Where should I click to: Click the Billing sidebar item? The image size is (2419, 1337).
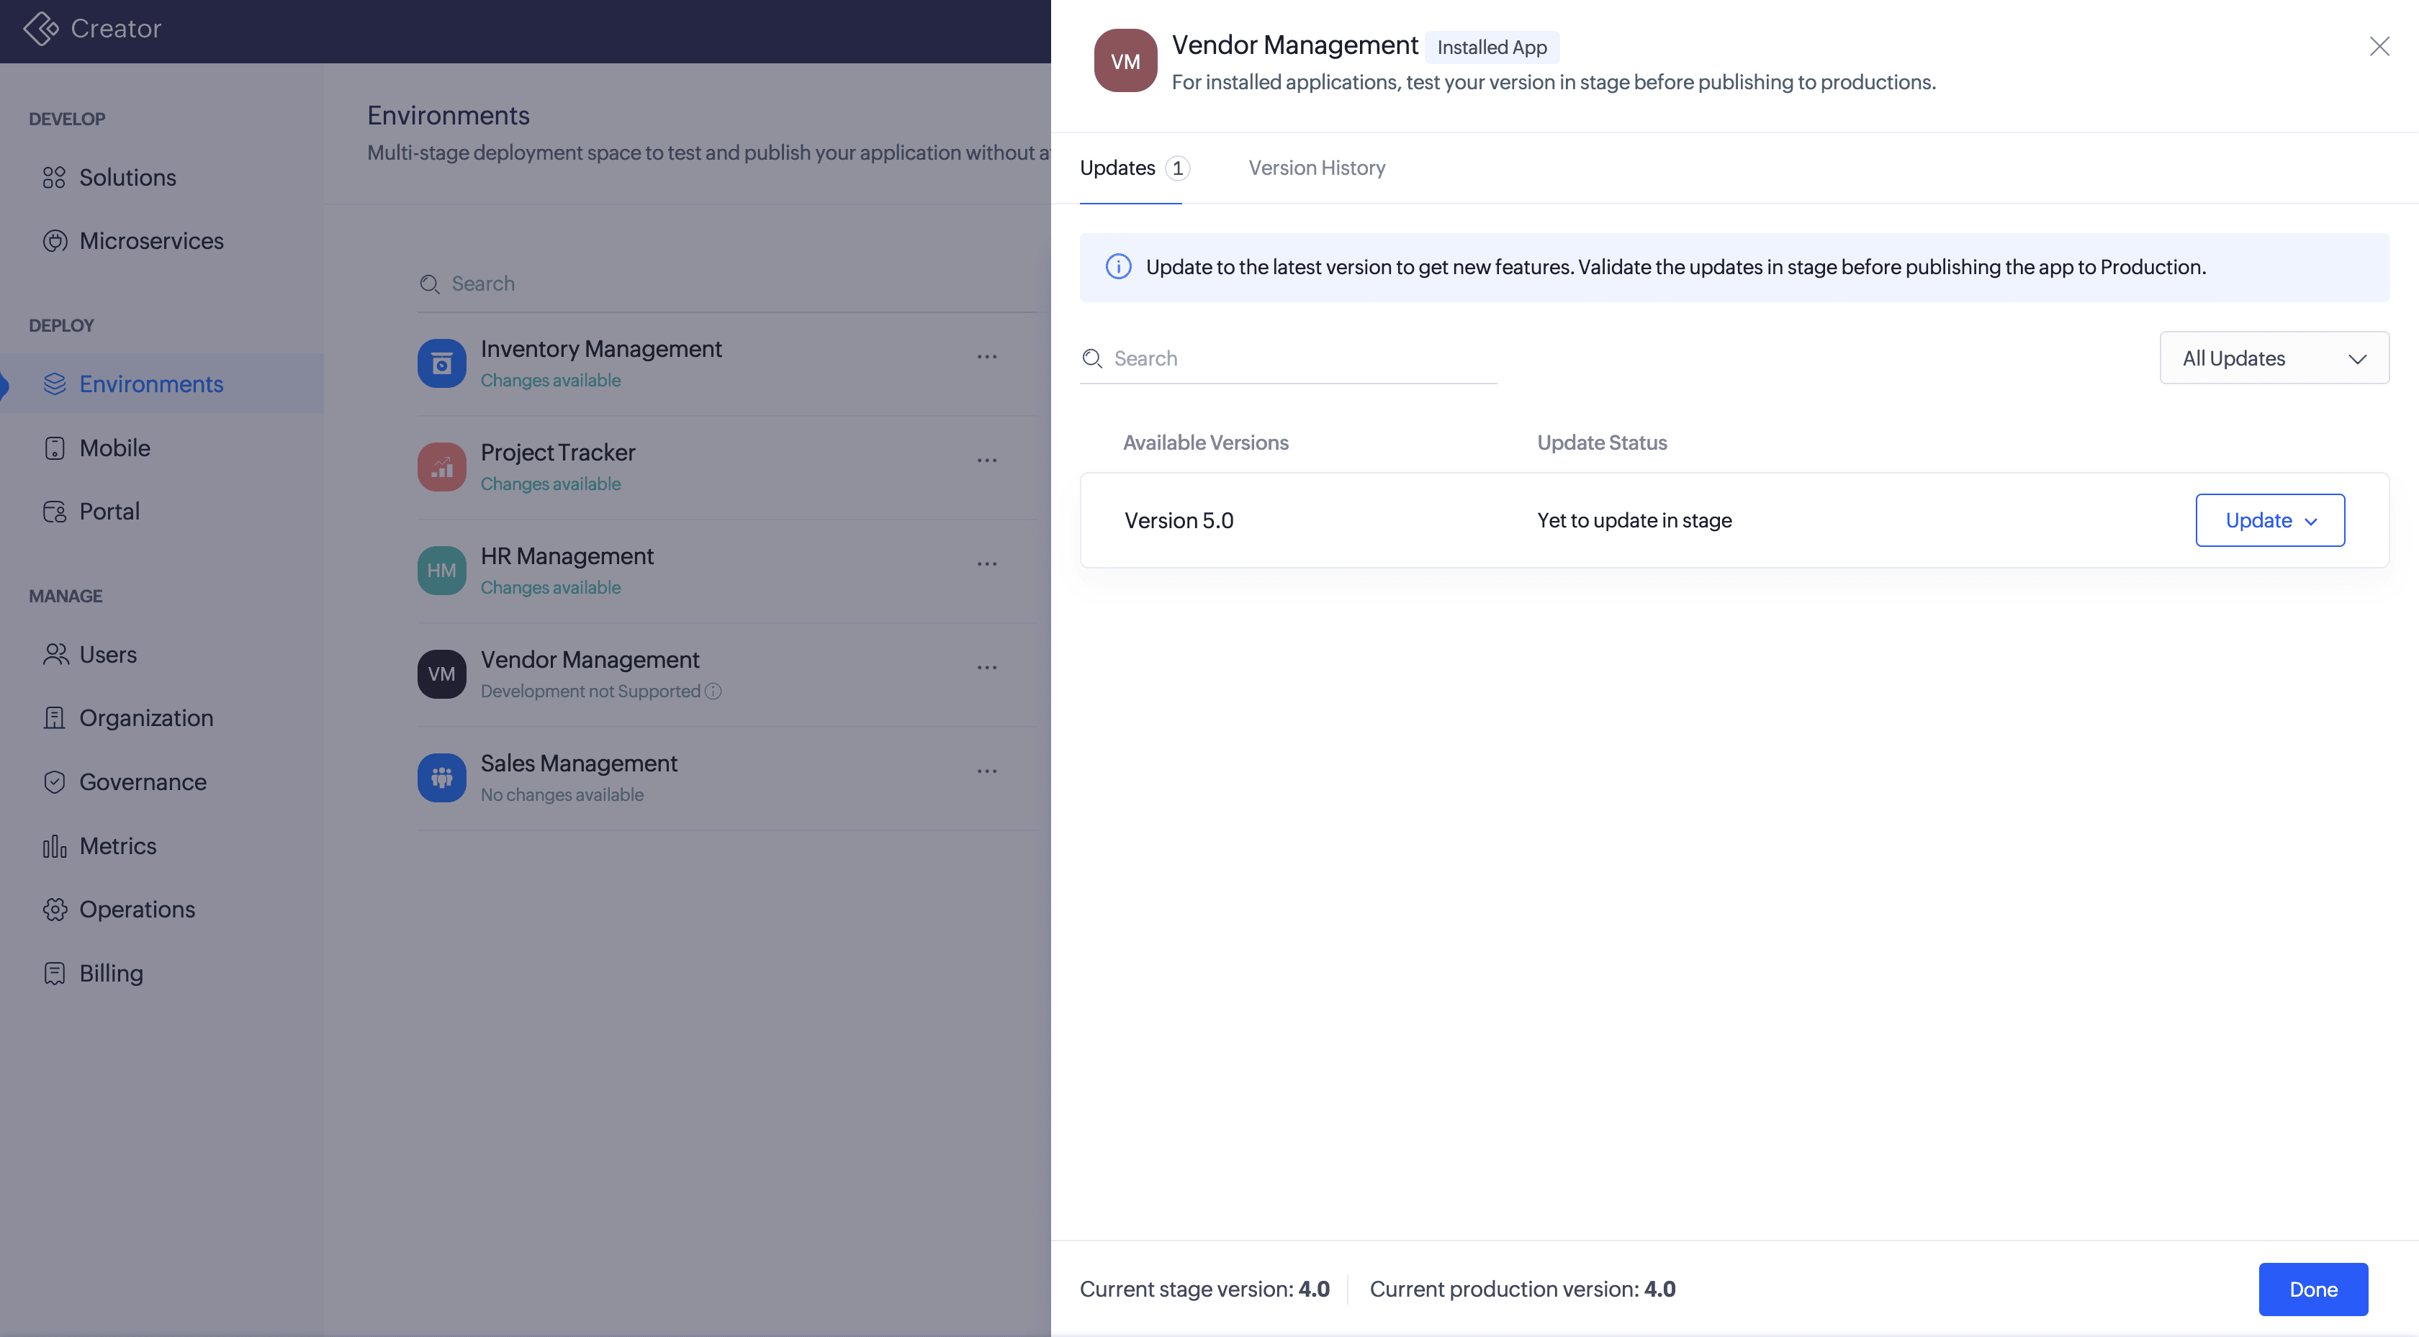[111, 973]
